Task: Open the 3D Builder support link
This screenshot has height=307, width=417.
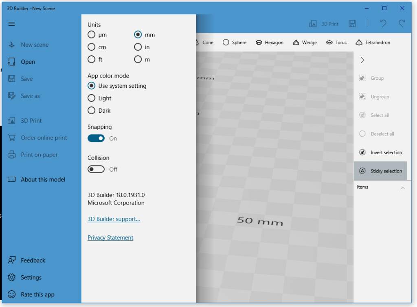Action: (x=114, y=219)
